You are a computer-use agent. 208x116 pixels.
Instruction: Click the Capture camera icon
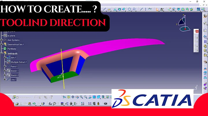pyautogui.click(x=105, y=104)
